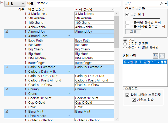The height and width of the screenshot is (123, 168).
Task: Edit the Cadbury Caramello new value field
Action: [94, 67]
